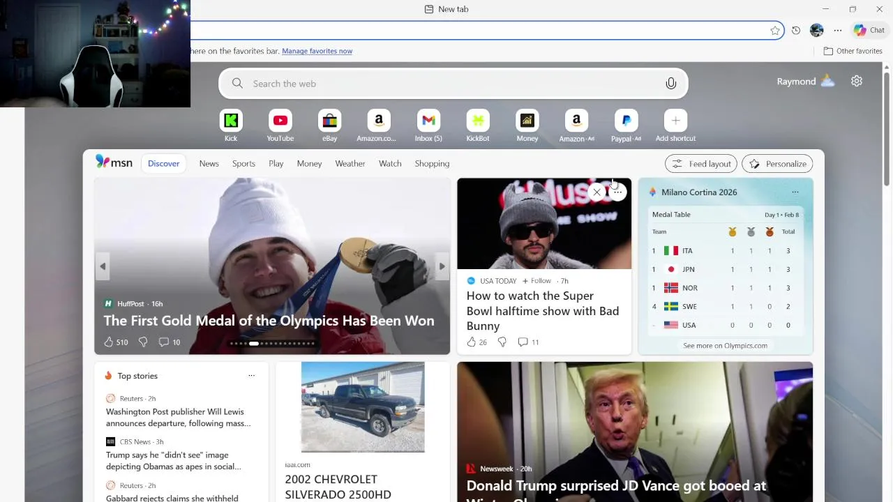Open the KickBot shortcut

point(478,125)
